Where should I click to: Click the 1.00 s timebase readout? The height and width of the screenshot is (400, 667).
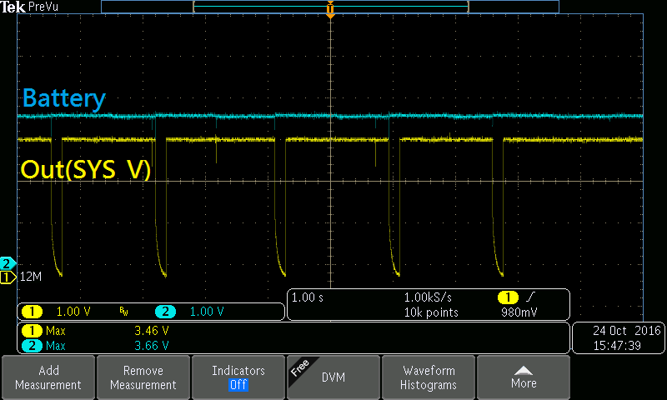(307, 297)
